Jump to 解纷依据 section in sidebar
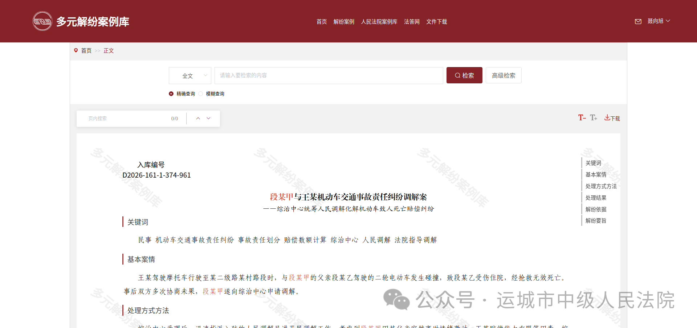The image size is (697, 328). (596, 209)
